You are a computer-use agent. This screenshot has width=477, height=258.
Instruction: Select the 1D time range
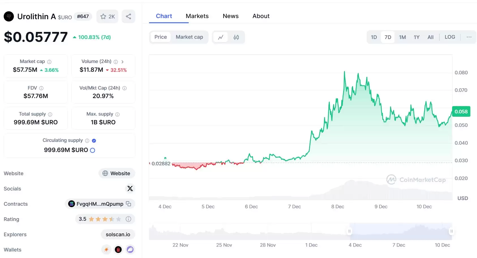tap(374, 37)
